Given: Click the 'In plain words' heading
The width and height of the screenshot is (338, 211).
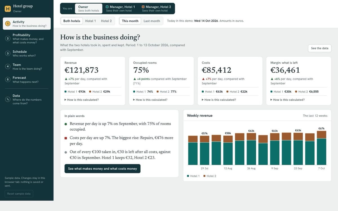Looking at the screenshot, I should [74, 116].
